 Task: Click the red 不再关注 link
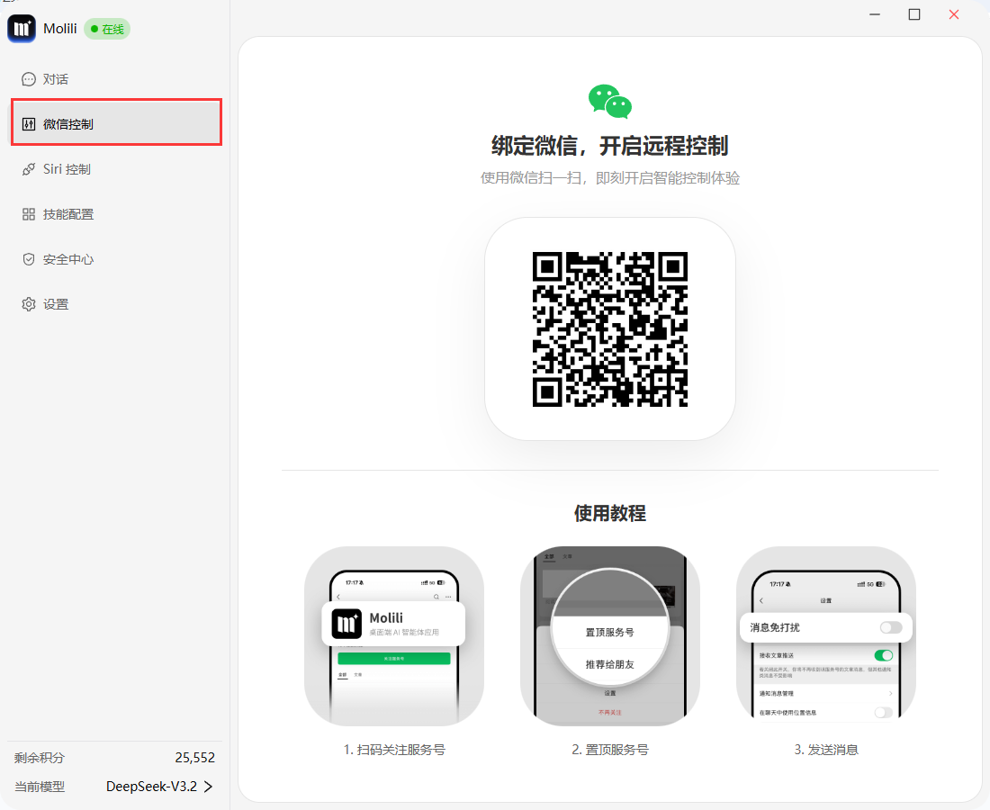[609, 710]
